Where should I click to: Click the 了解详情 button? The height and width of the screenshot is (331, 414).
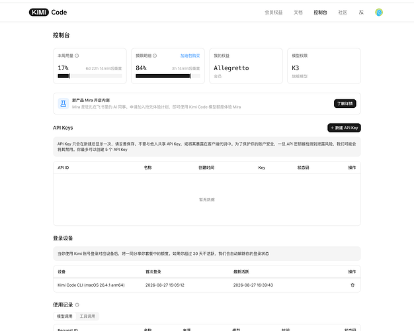point(345,103)
